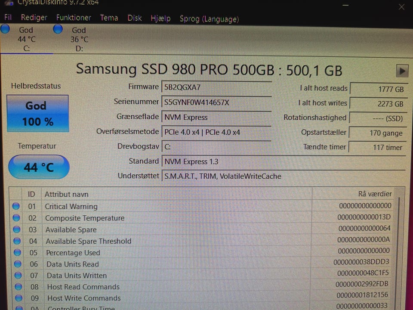The image size is (413, 310).
Task: Open the Sprog (Language) menu
Action: tap(209, 19)
